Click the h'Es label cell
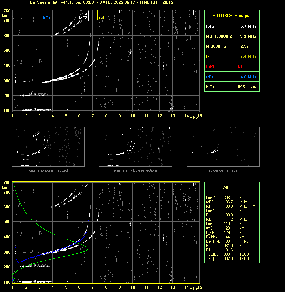285x292 pixels. tap(219, 87)
